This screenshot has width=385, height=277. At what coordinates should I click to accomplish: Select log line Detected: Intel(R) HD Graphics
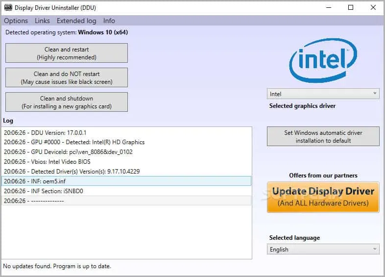tap(126, 142)
